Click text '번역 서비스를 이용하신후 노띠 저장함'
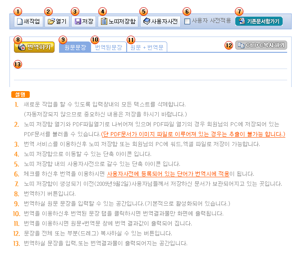Image resolution: width=293 pixels, height=253 pixels. coord(71,144)
